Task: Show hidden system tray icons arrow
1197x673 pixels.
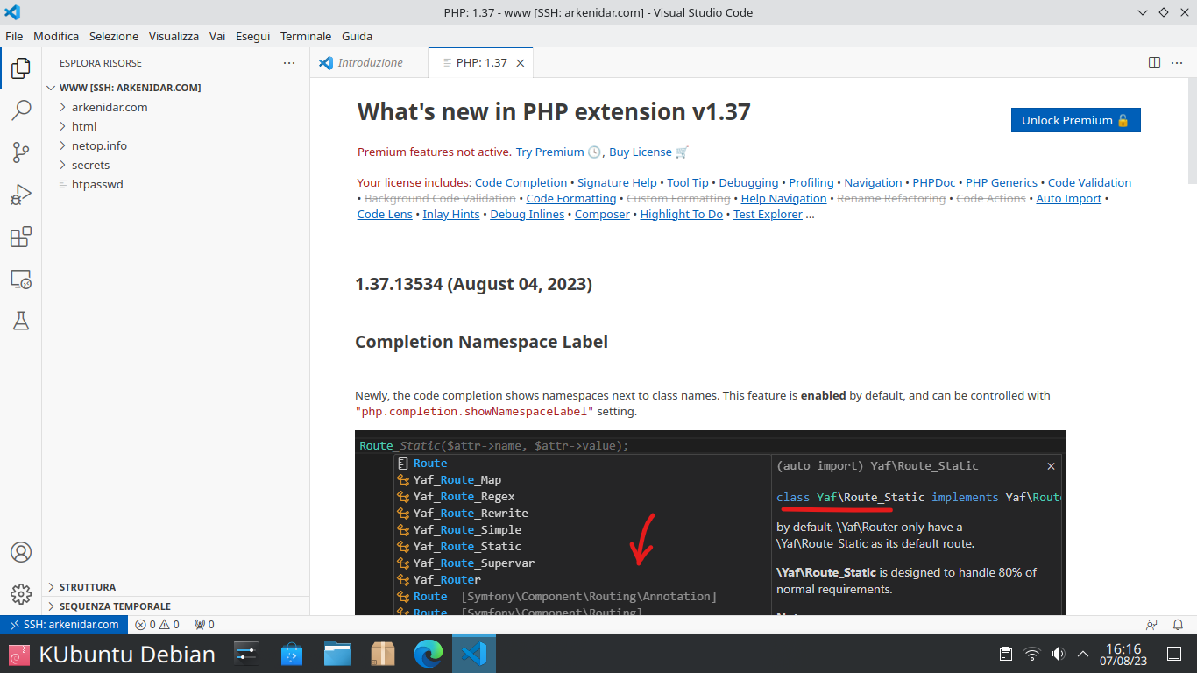Action: coord(1083,654)
